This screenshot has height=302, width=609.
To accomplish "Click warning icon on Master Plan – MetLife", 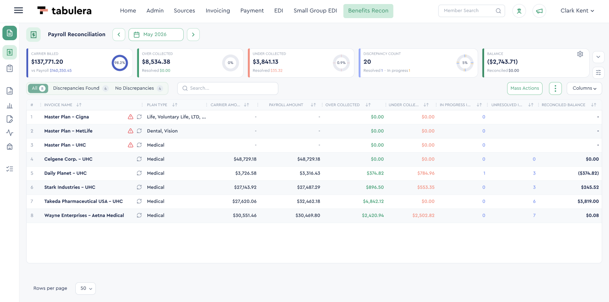I will tap(130, 131).
